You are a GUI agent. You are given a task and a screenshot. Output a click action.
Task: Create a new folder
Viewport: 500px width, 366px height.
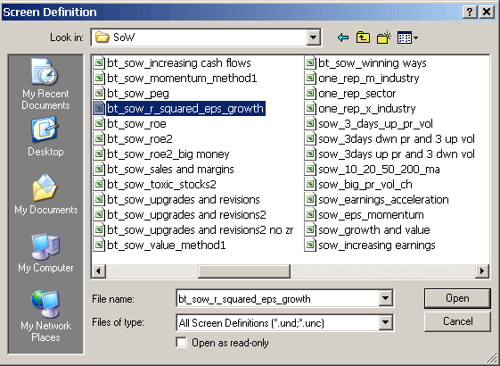384,37
